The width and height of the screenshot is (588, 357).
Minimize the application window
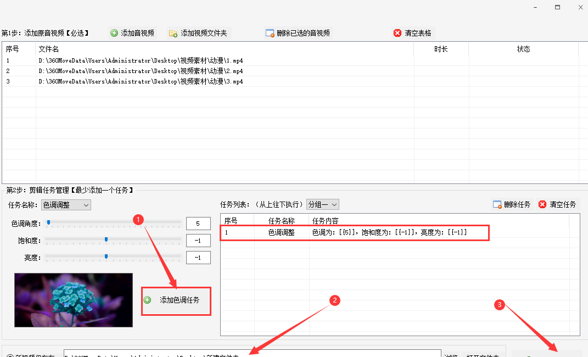(x=535, y=7)
